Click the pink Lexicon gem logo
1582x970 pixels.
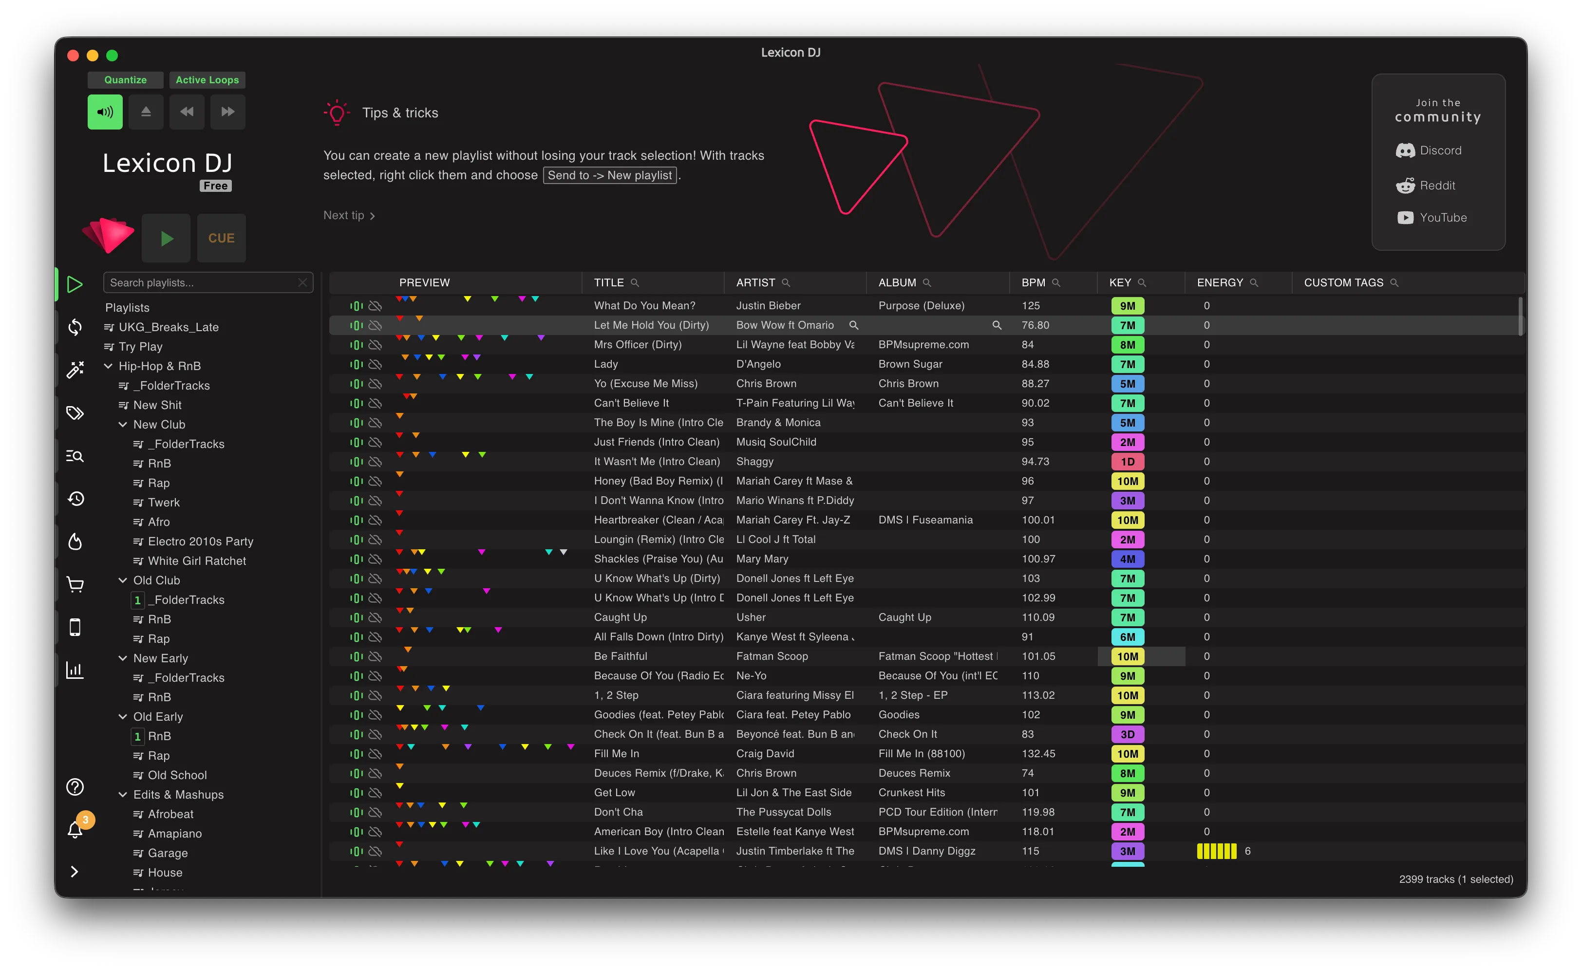pyautogui.click(x=109, y=235)
